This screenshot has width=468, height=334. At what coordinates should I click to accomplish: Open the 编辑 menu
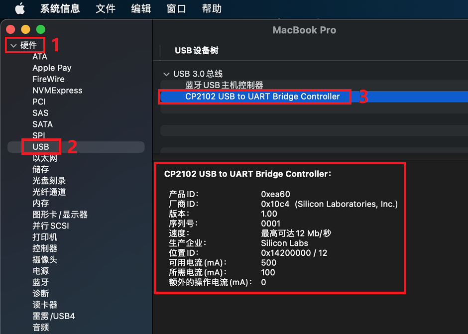click(141, 8)
